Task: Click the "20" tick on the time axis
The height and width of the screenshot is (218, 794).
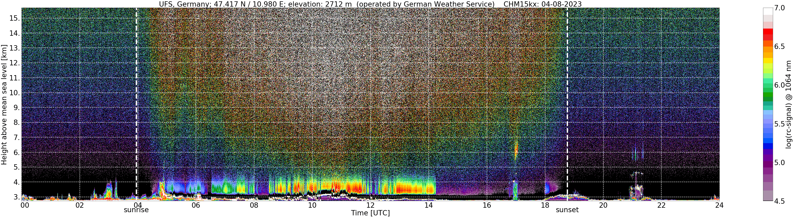Action: pos(603,205)
